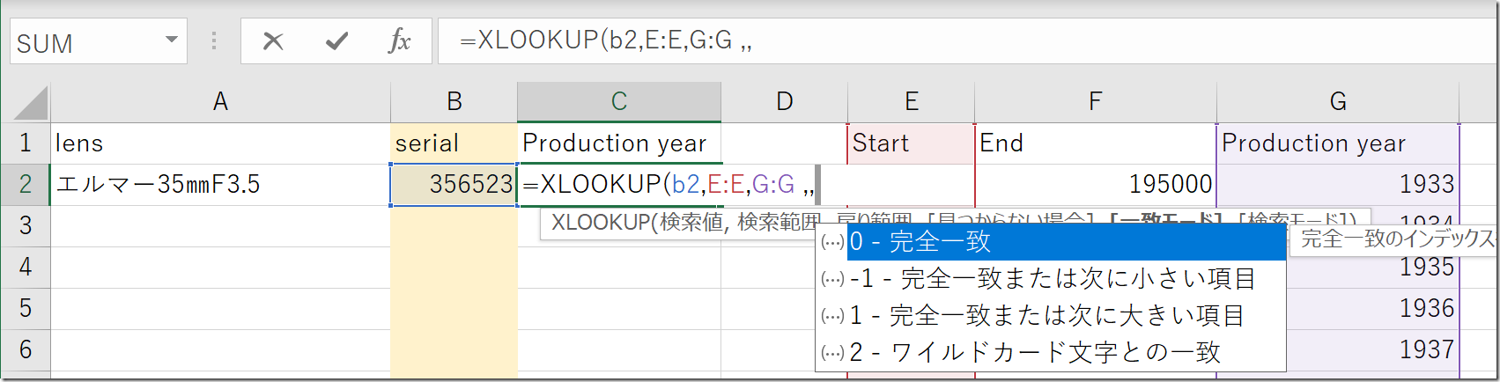Select column F header
Screen dimensions: 1500x382
tap(1095, 102)
